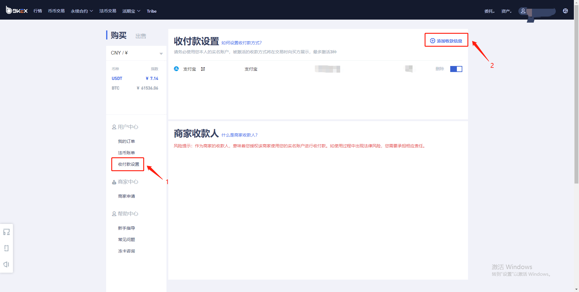Click the mobile app phone icon
The image size is (579, 292).
6,248
